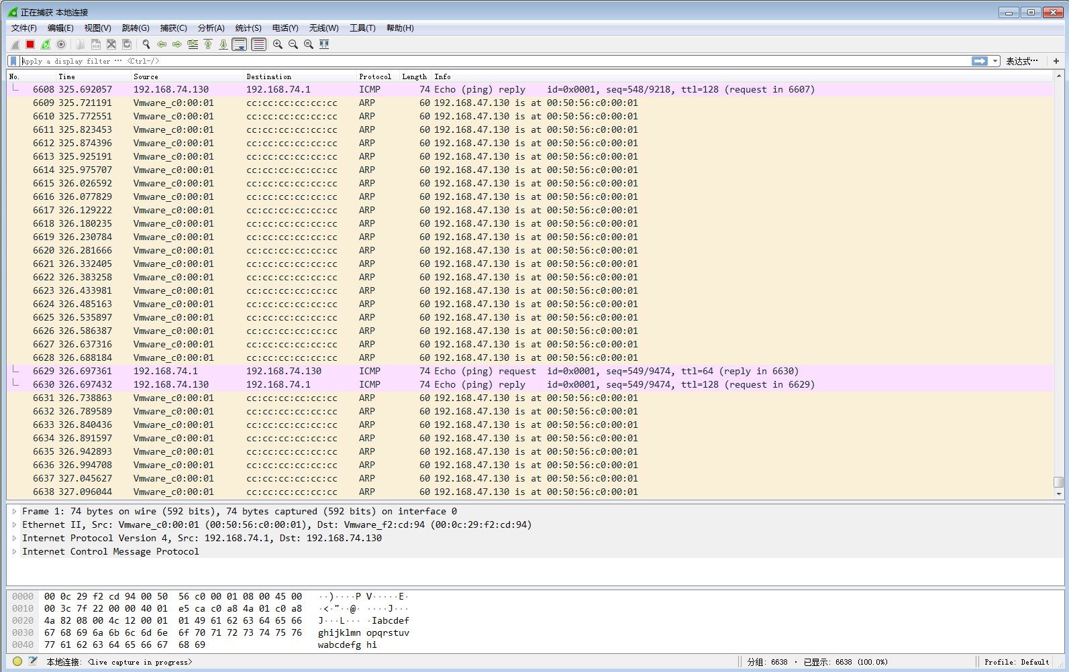Screen dimensions: 1069x672
Task: Click hex offset 0020 in bytes pane
Action: pyautogui.click(x=23, y=620)
